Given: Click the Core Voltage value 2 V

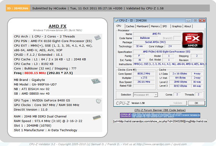Looking at the screenshot, I should pos(172,46).
